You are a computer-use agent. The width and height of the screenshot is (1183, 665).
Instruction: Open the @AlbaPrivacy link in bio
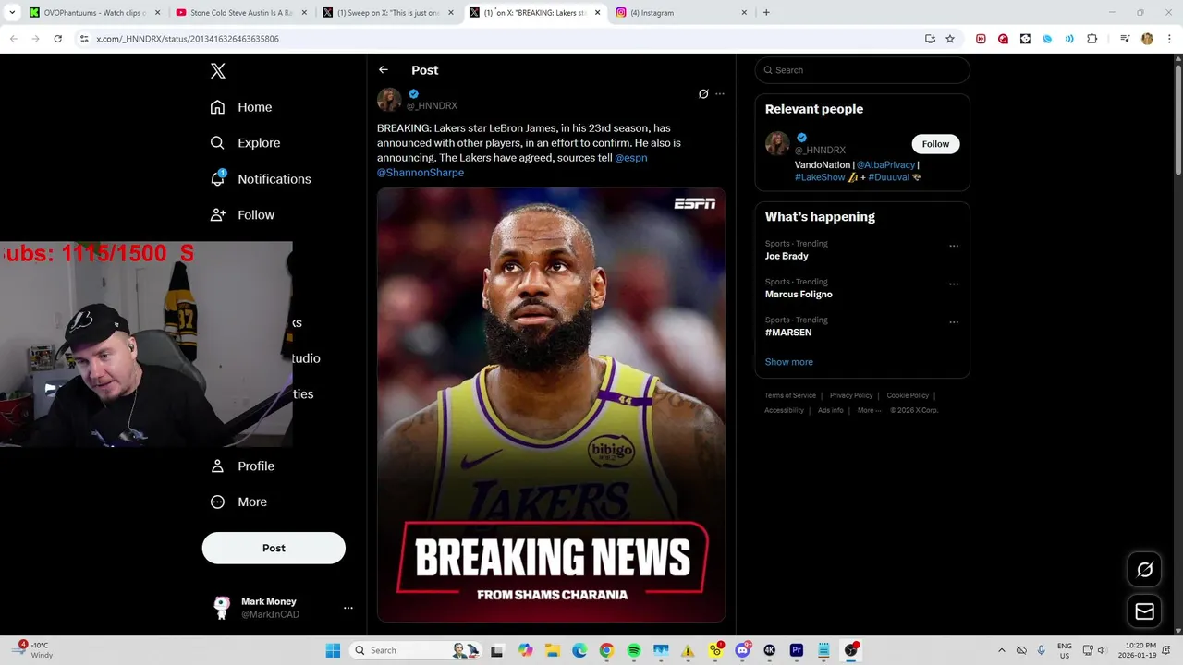tap(885, 165)
